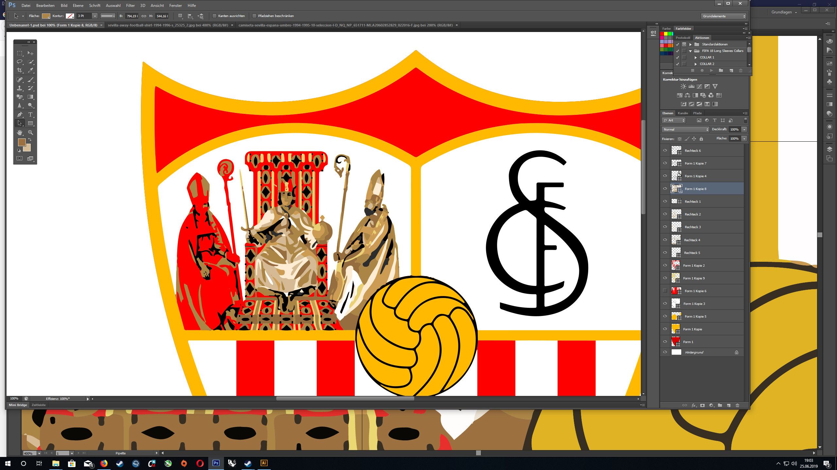Click the Kontur stroke color swatch

70,16
